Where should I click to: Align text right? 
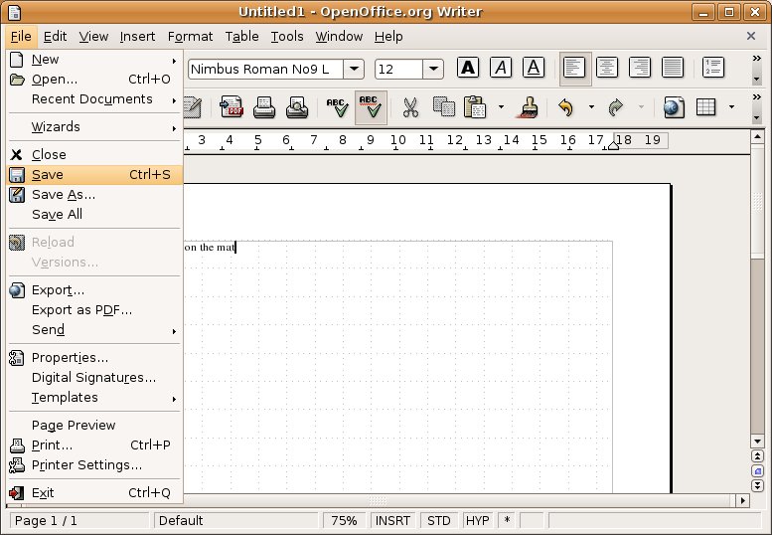[640, 68]
